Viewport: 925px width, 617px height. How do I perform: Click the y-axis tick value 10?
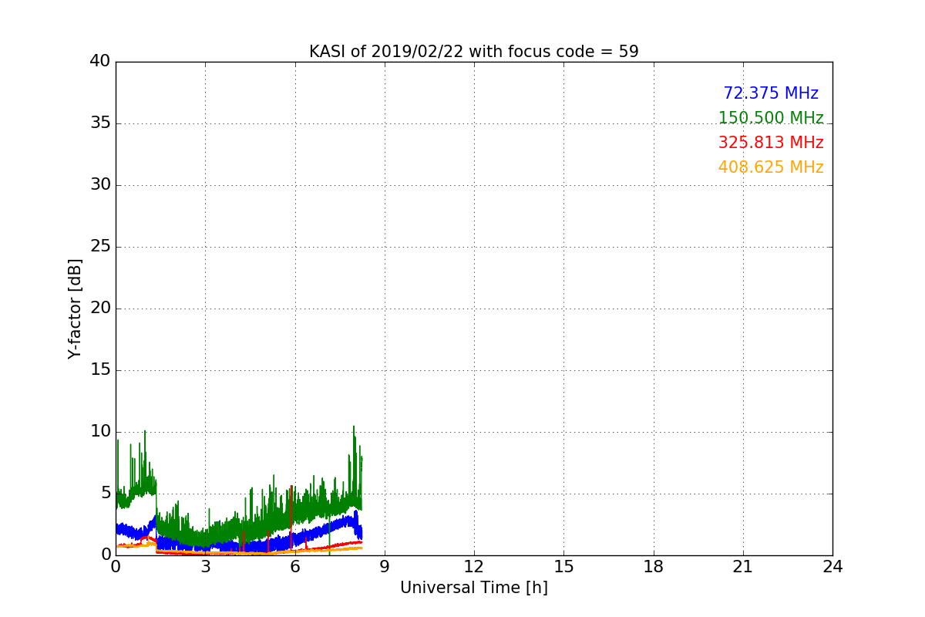click(x=100, y=432)
